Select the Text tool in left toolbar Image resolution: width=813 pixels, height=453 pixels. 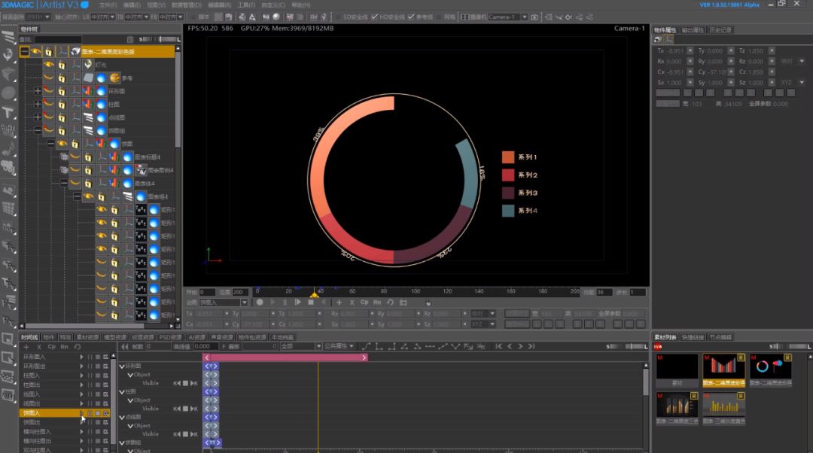[8, 112]
